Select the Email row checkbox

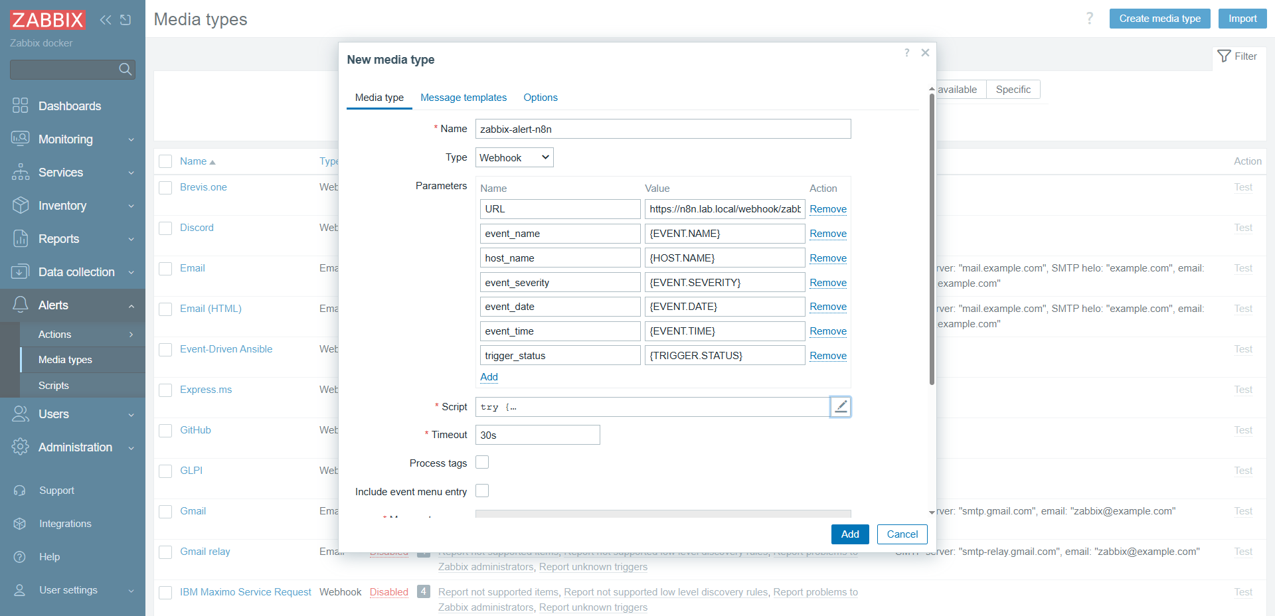click(165, 269)
